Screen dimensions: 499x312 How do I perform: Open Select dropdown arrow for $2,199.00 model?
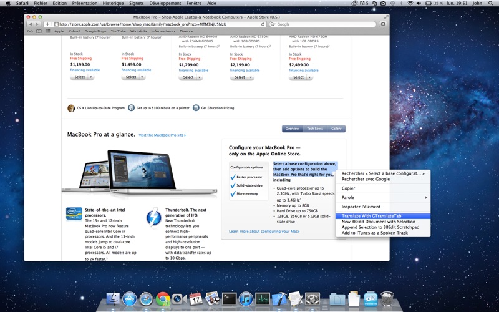pos(251,77)
